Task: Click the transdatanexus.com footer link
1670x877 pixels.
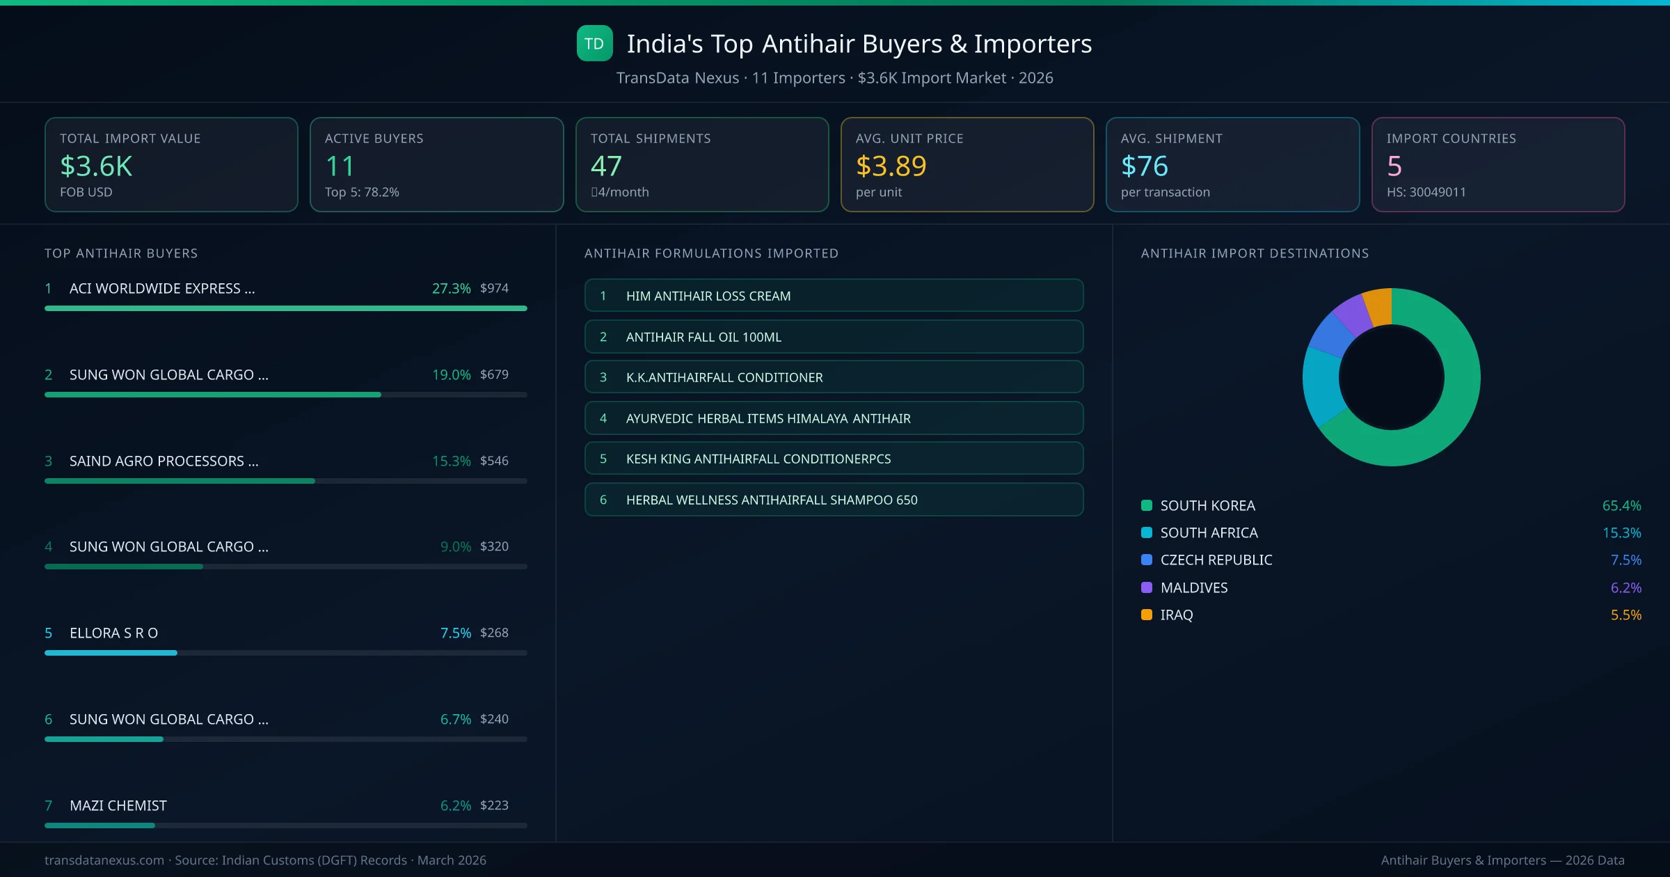Action: click(104, 860)
